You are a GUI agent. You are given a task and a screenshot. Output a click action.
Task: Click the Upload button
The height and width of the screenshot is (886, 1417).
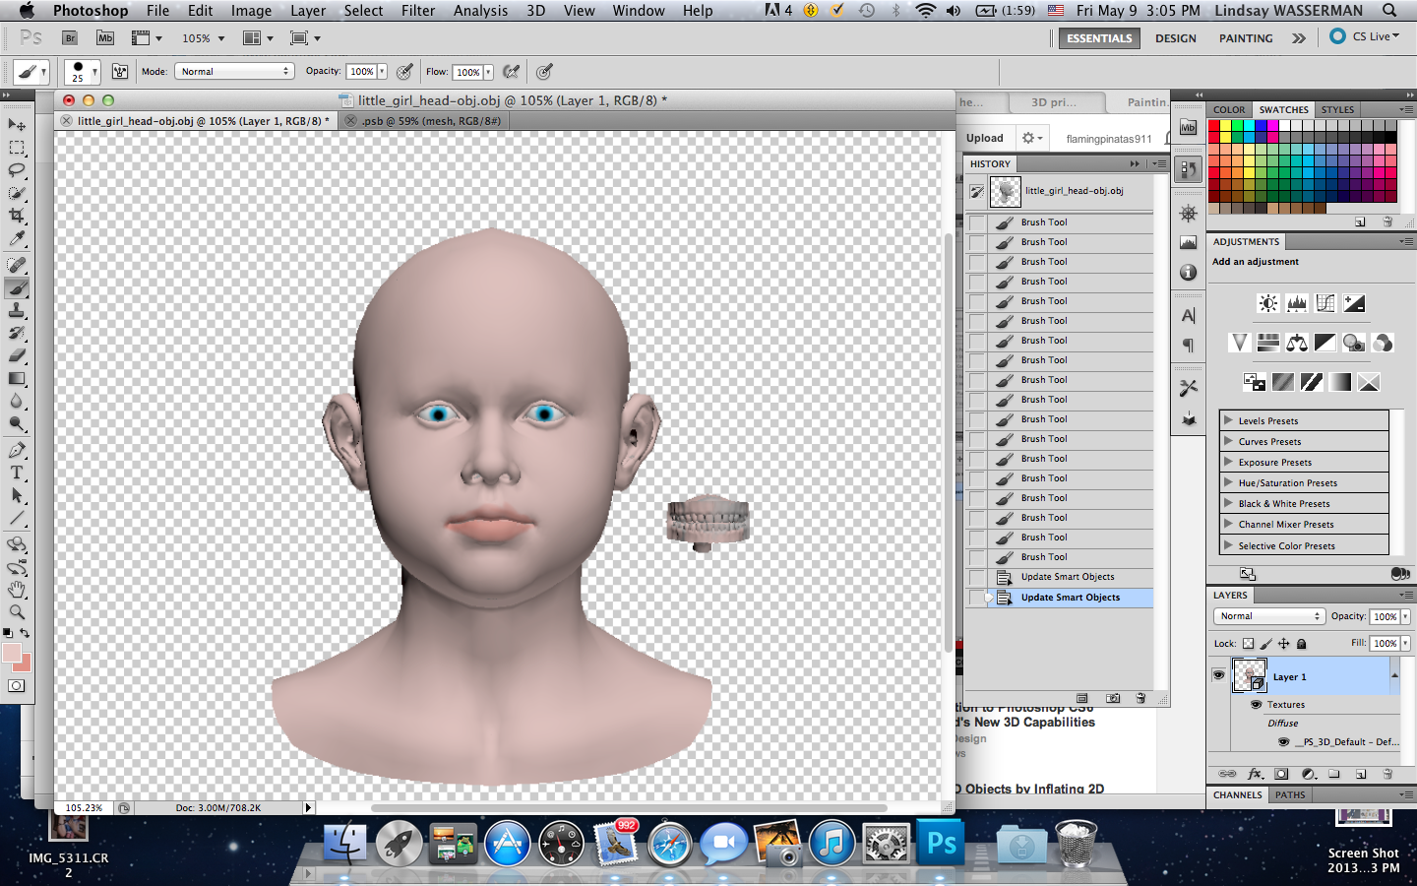tap(985, 139)
